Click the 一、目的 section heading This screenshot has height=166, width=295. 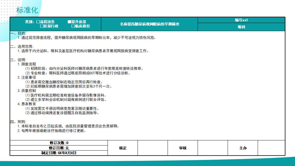click(18, 33)
